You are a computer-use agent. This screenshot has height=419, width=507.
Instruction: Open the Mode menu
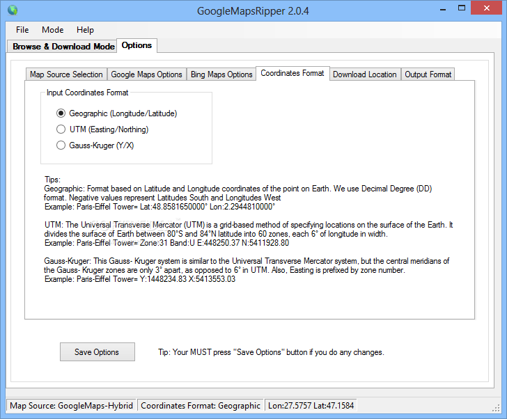tap(53, 30)
